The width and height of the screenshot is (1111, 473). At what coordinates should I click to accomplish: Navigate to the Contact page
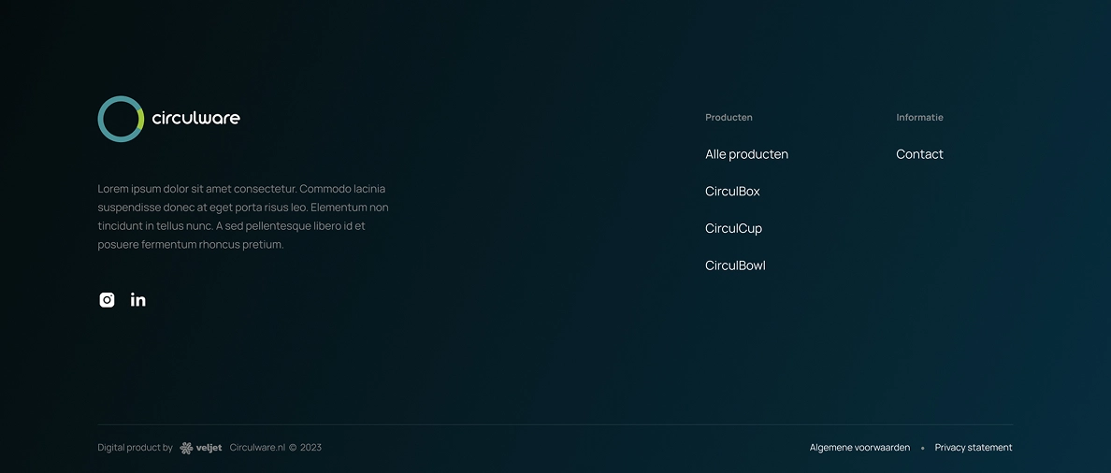[x=919, y=154]
